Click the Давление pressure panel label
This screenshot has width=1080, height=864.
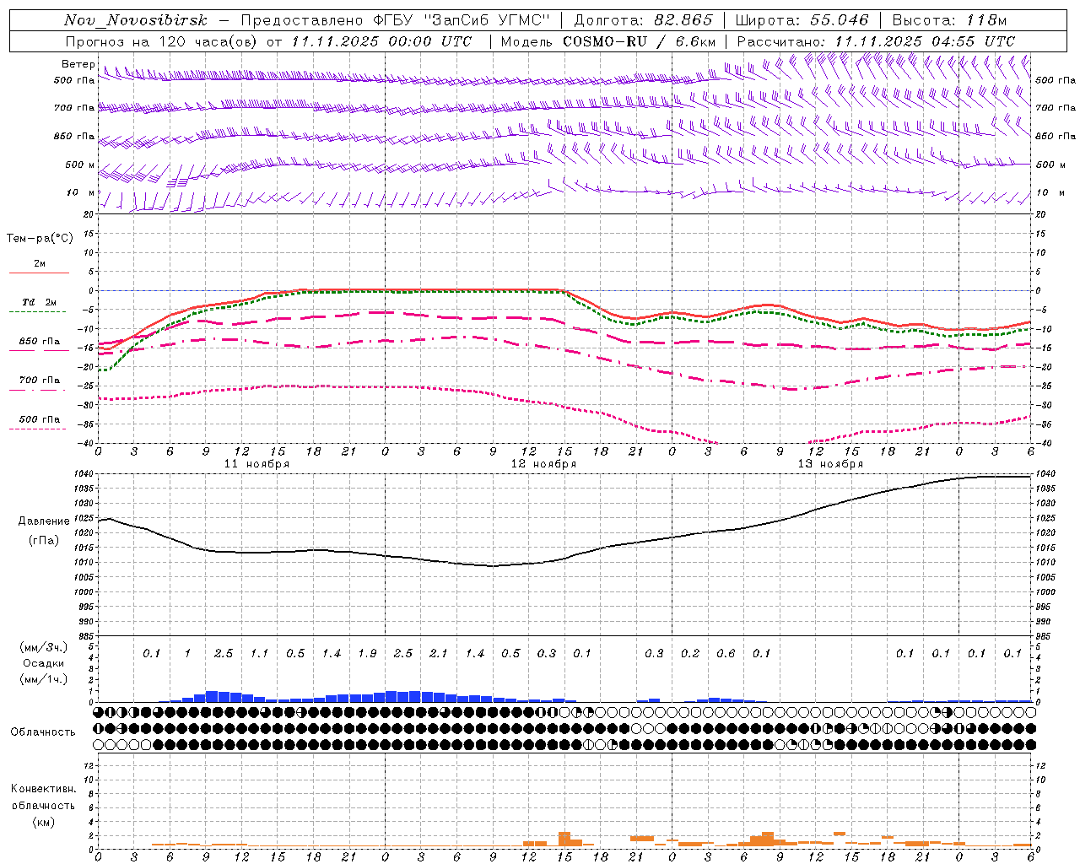[44, 521]
